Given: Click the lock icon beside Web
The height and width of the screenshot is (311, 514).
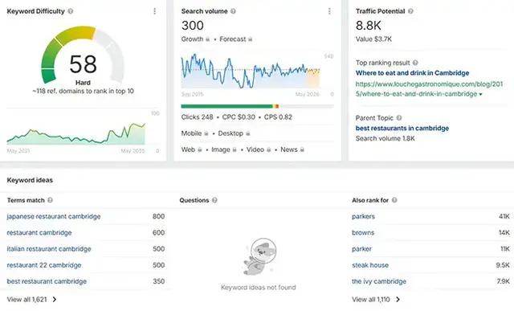Looking at the screenshot, I should click(x=200, y=149).
